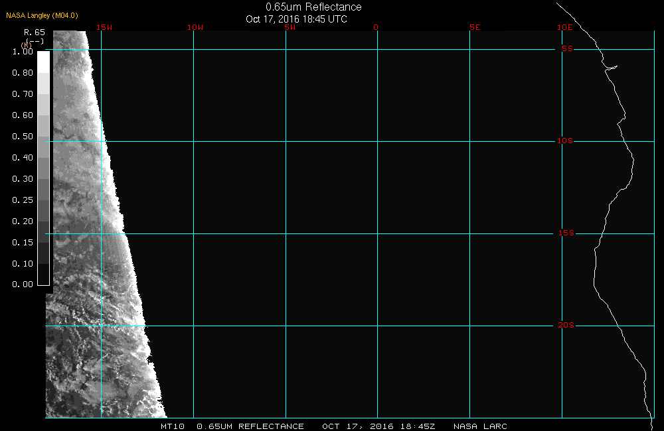Select the 10W longitude label
This screenshot has height=431, width=664.
click(x=195, y=28)
